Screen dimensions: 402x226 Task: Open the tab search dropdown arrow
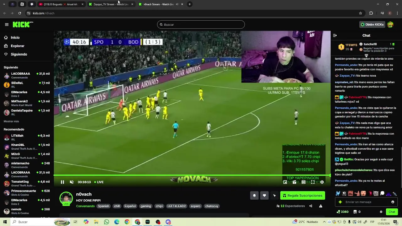(4, 4)
